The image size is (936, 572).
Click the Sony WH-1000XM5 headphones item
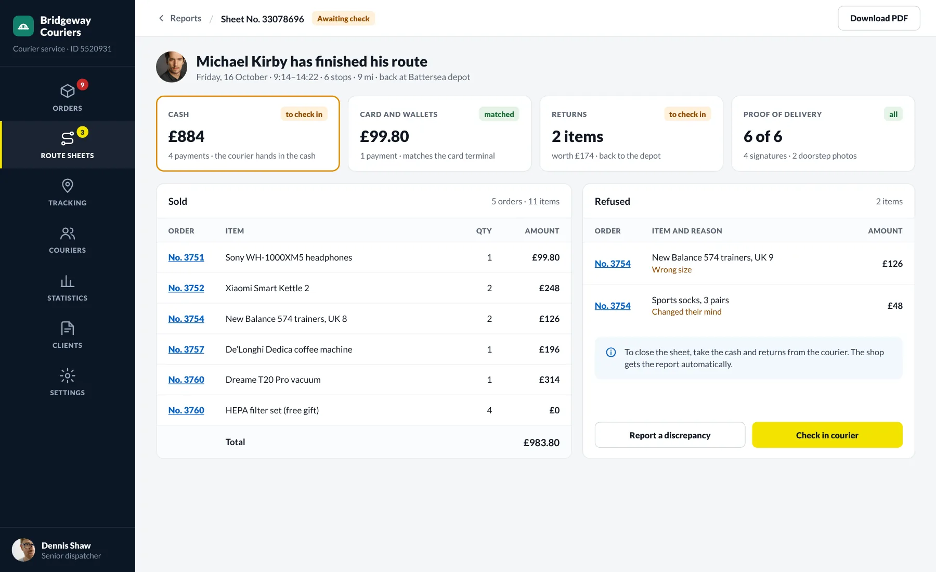(x=289, y=257)
